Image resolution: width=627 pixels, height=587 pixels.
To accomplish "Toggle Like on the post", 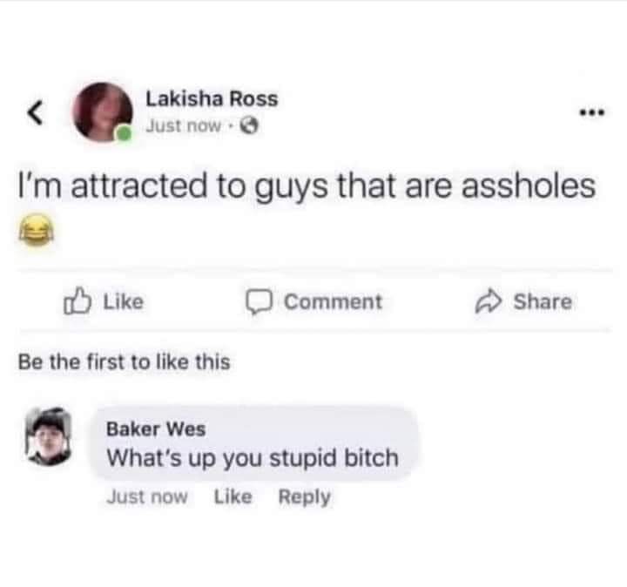I will 104,301.
